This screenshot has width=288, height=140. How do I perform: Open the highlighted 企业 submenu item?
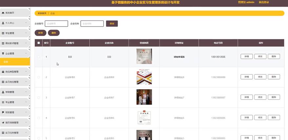(x=15, y=62)
